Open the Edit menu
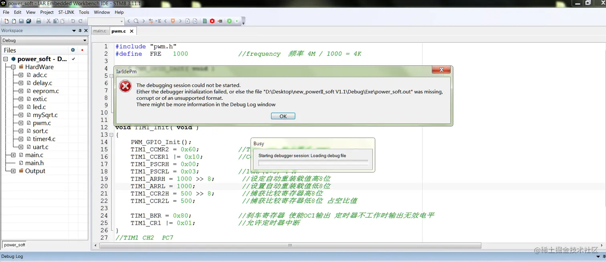606x262 pixels. (18, 12)
